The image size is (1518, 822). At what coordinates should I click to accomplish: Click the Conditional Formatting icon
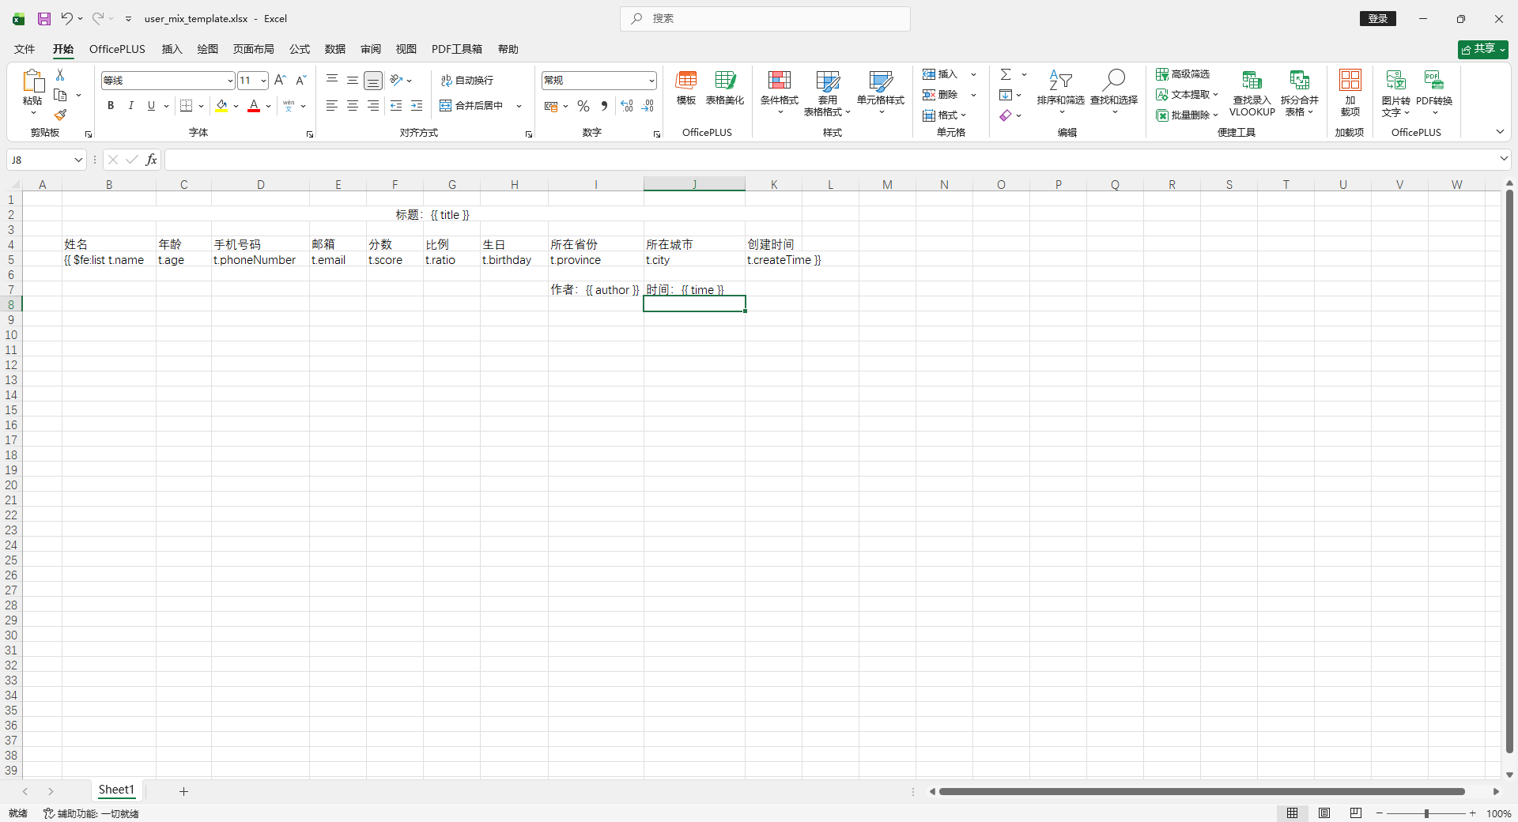click(779, 81)
